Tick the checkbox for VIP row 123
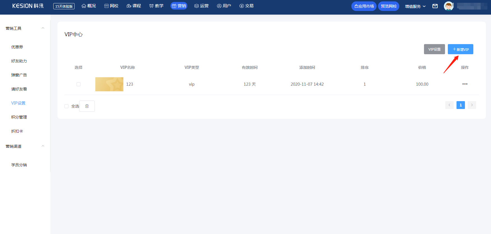The height and width of the screenshot is (234, 491). pos(79,84)
